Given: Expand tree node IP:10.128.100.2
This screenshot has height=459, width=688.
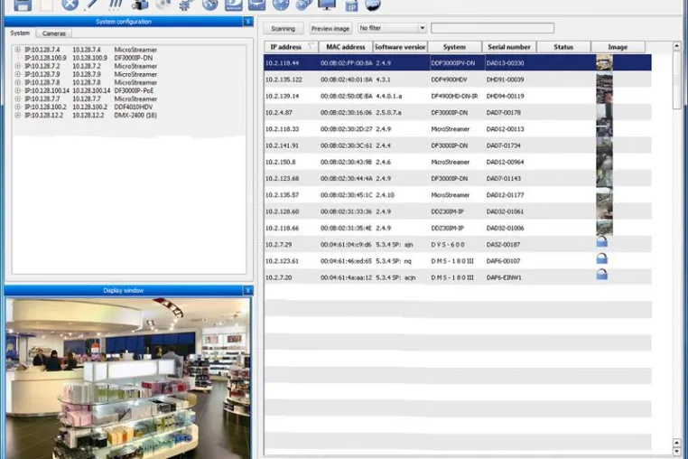Looking at the screenshot, I should click(x=17, y=107).
